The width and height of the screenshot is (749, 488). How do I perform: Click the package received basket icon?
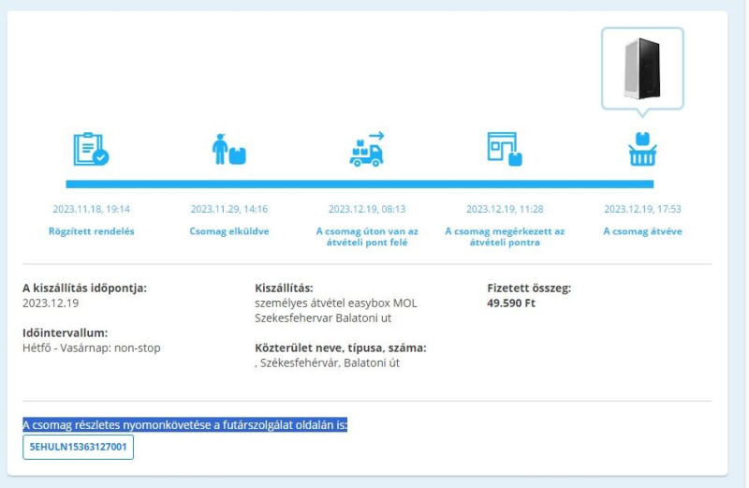click(x=642, y=149)
